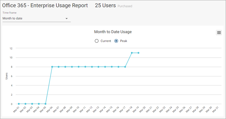Click the '25 Users' purchased count

tap(105, 5)
